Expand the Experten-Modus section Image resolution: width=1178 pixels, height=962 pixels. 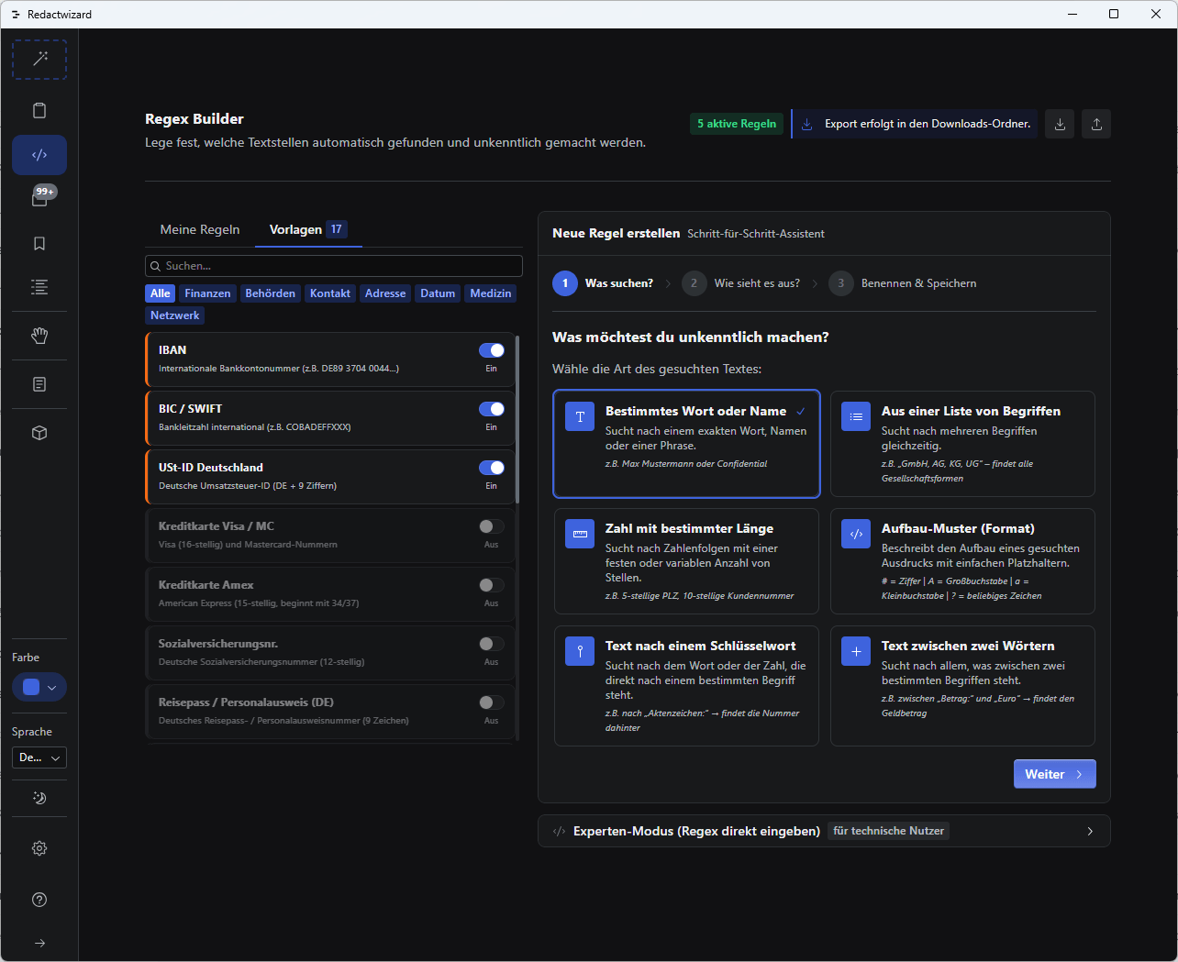[824, 831]
